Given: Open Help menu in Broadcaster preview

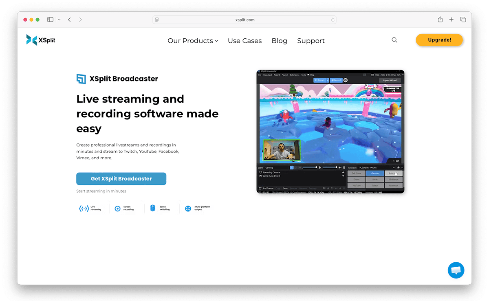Looking at the screenshot, I should (312, 75).
